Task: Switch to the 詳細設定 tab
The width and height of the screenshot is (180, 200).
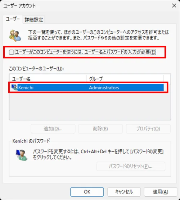Action: [34, 20]
